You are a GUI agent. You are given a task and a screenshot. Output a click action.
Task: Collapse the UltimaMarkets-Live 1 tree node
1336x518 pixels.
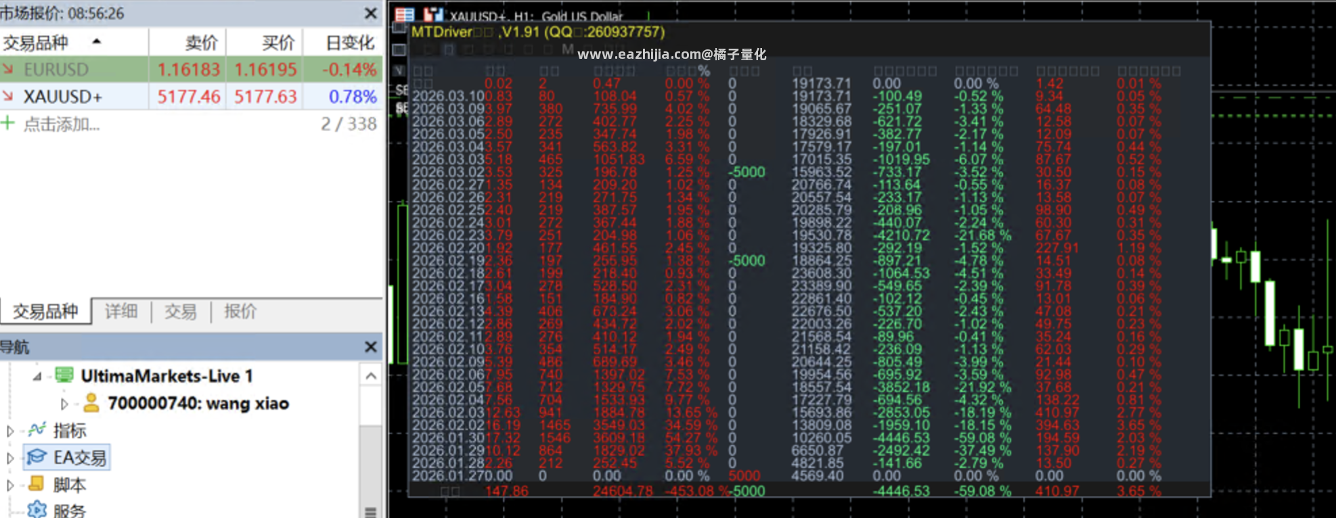click(x=37, y=376)
